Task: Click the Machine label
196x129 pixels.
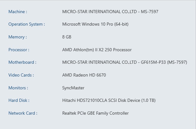Action: pos(18,12)
